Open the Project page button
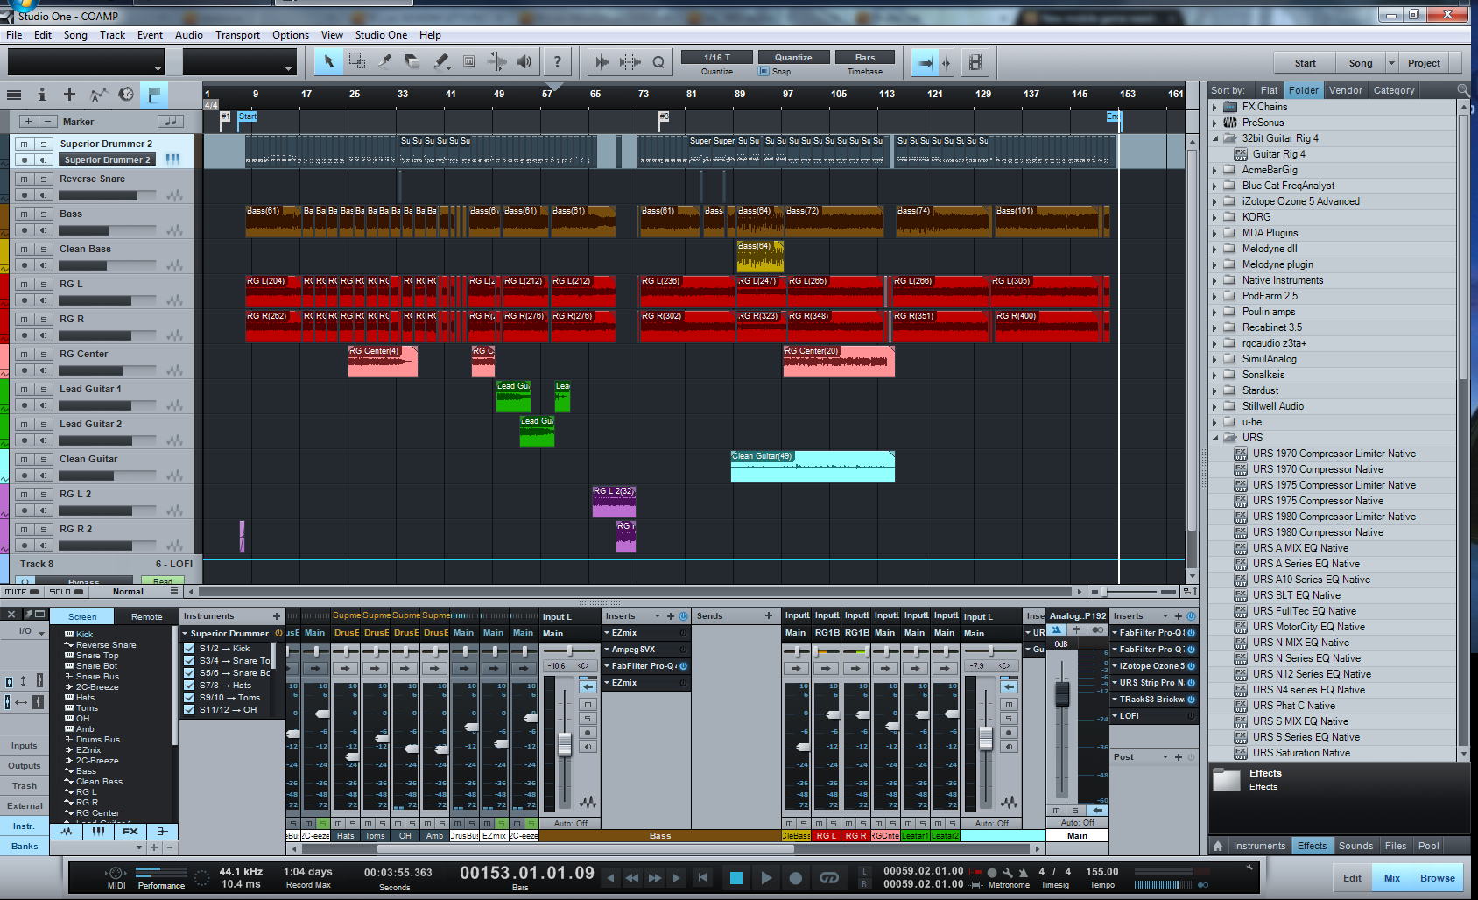 1424,63
